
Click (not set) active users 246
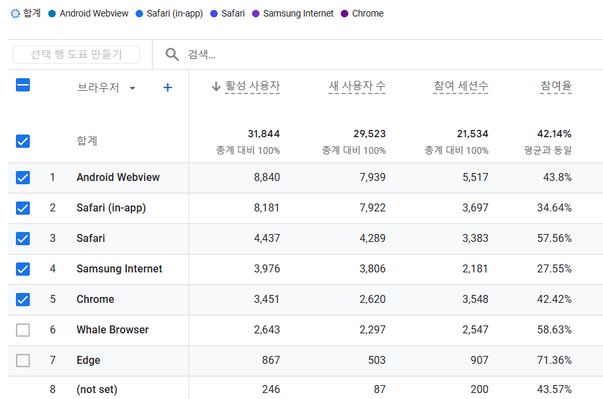271,390
